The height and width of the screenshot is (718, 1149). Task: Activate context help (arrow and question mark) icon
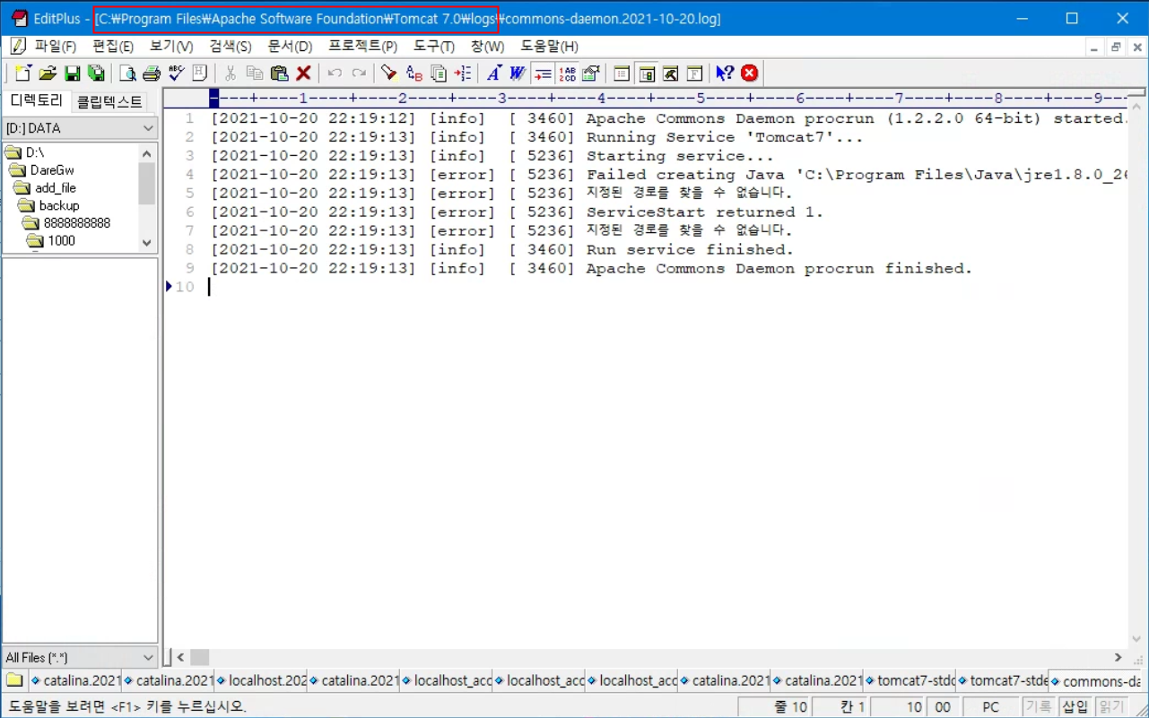pyautogui.click(x=725, y=74)
